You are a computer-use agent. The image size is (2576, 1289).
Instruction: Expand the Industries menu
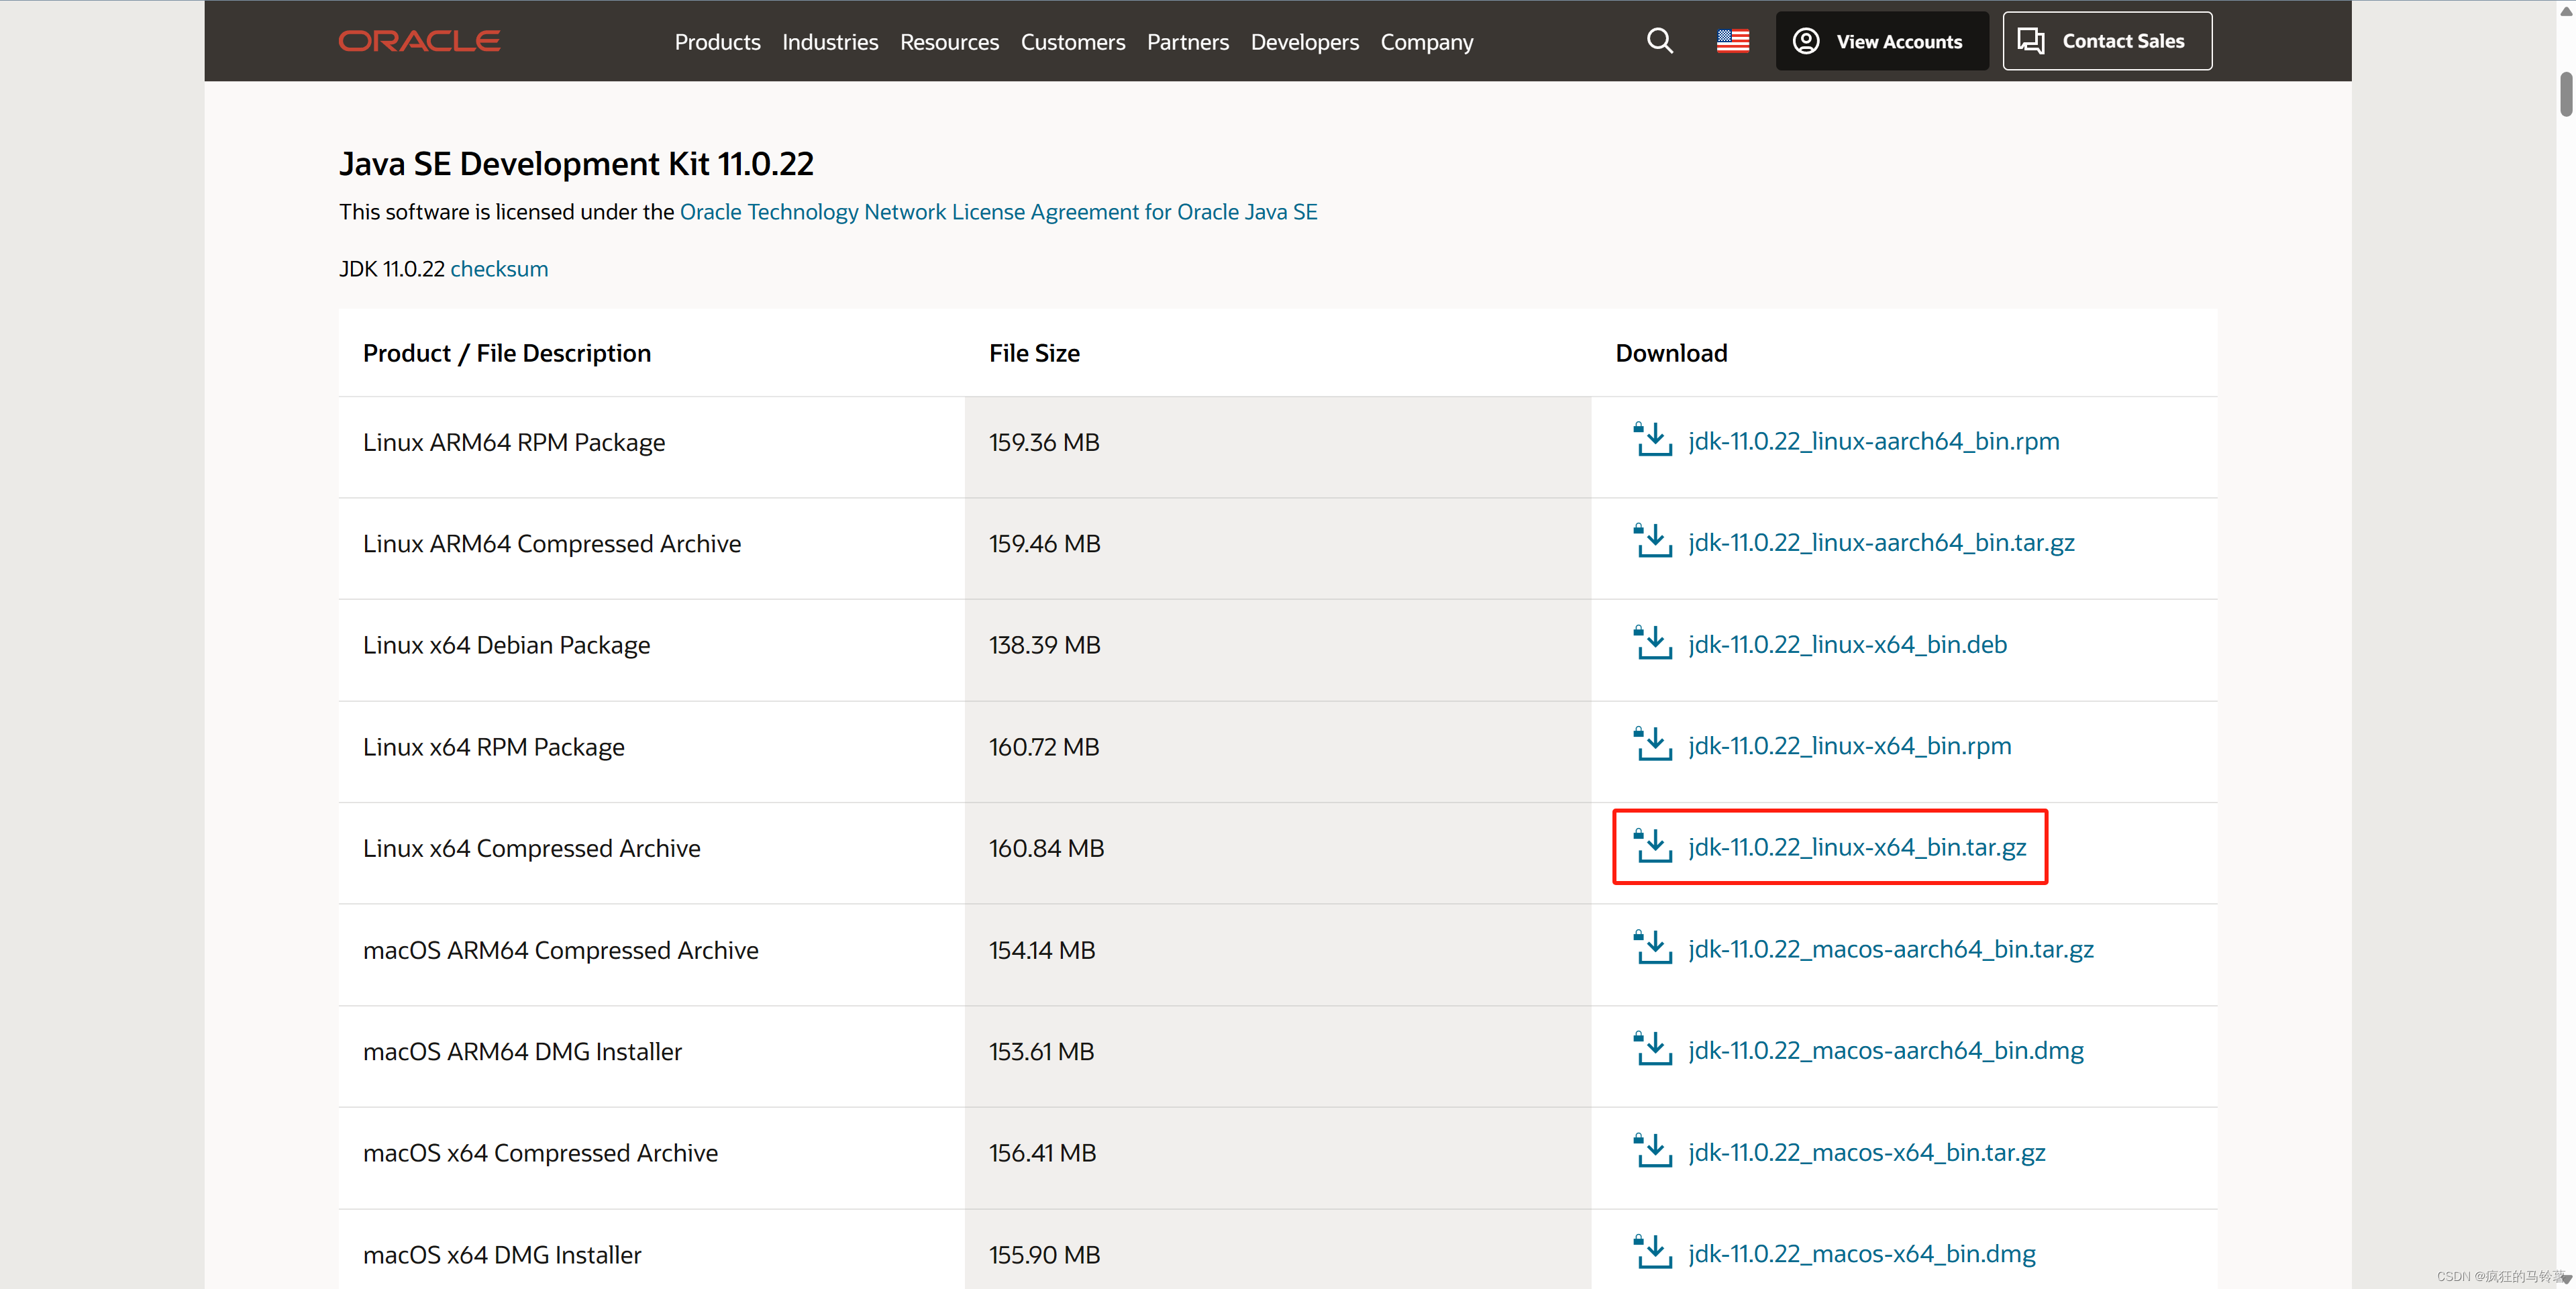coord(830,42)
